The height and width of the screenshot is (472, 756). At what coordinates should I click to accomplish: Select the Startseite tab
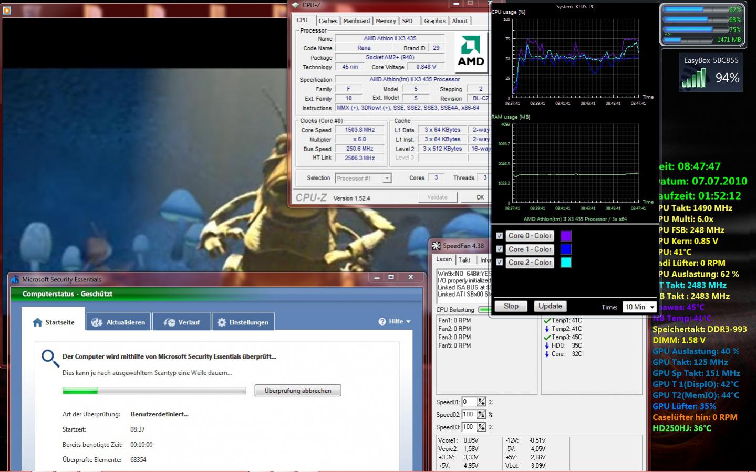pyautogui.click(x=53, y=322)
